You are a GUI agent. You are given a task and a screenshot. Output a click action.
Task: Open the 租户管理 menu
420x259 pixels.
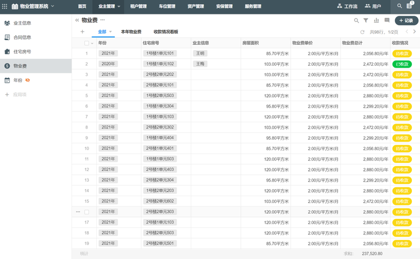pos(138,6)
